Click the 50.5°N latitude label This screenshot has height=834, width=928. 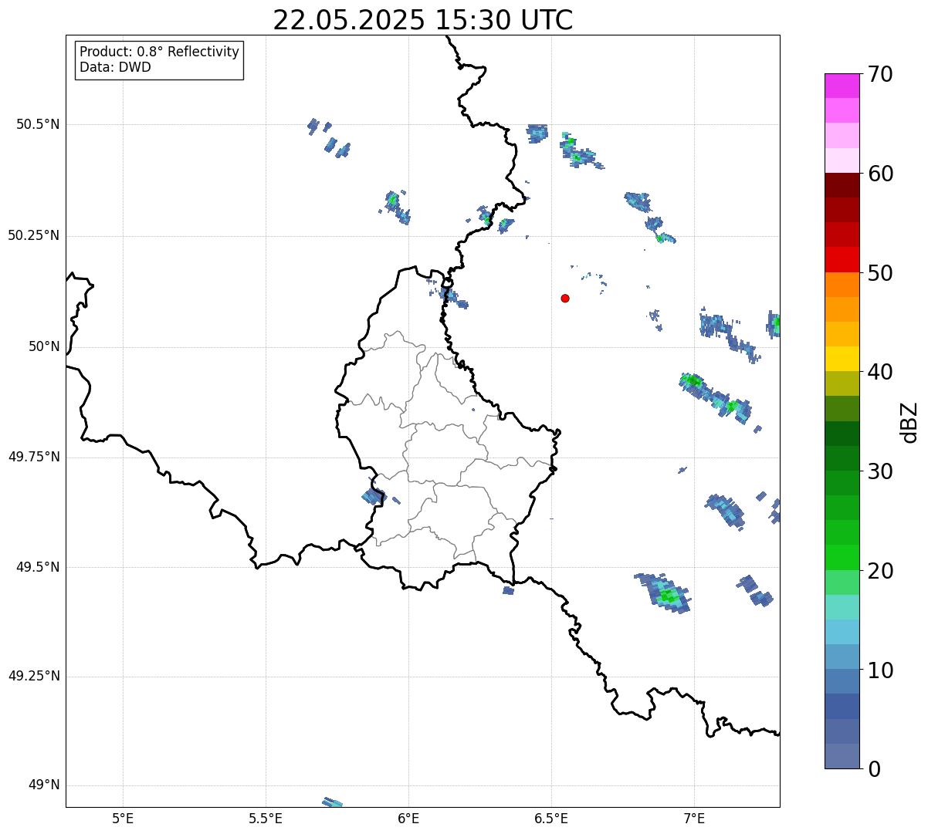point(37,124)
